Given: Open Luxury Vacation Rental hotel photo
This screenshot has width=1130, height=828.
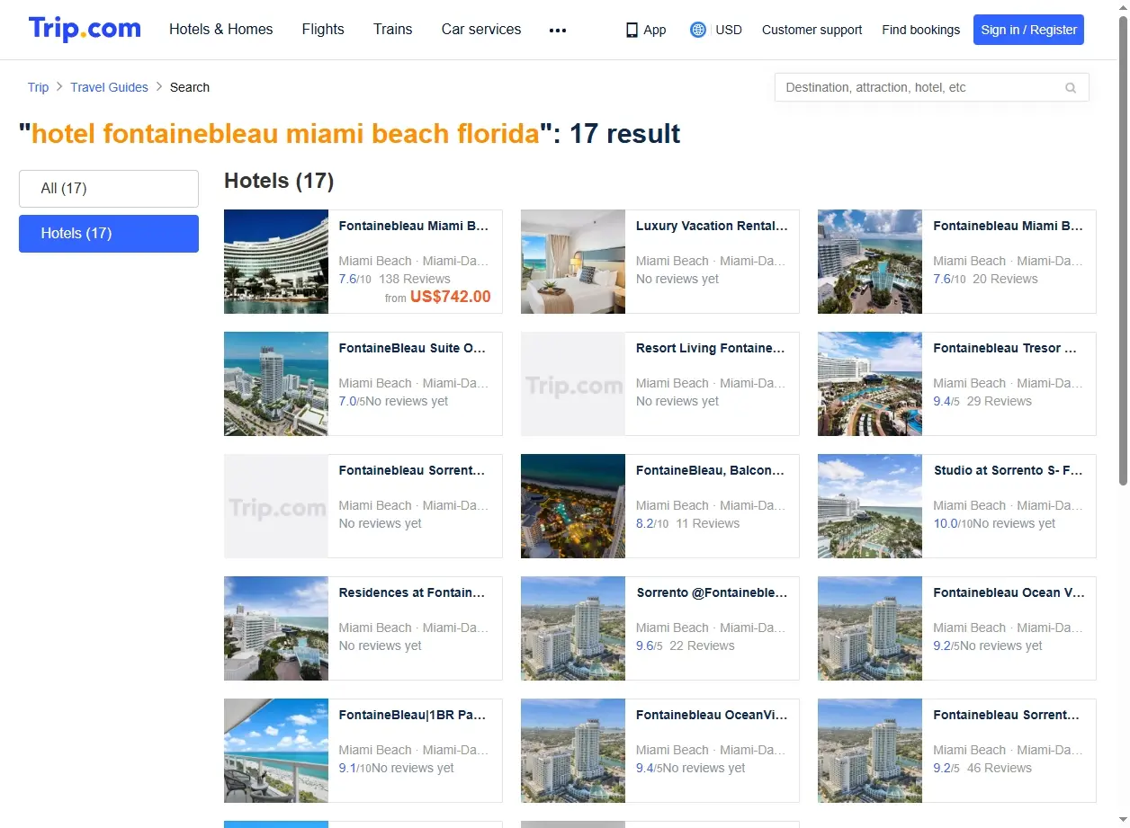Looking at the screenshot, I should (x=573, y=262).
